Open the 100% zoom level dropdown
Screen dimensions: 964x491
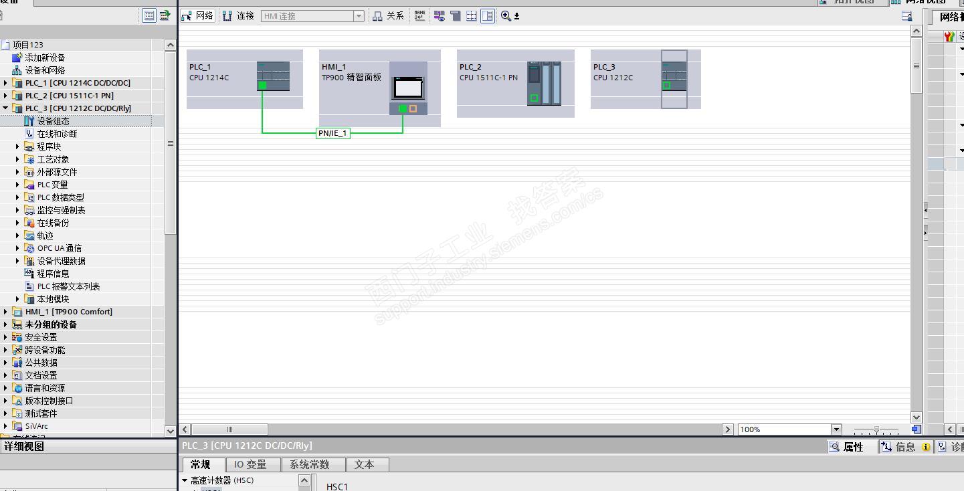[x=836, y=429]
